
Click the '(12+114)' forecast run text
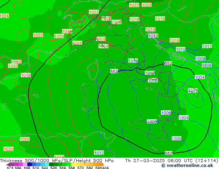tap(207, 161)
